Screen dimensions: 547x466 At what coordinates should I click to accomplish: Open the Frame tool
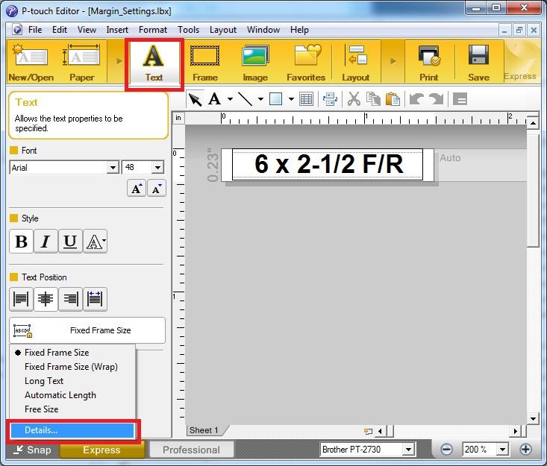(204, 62)
